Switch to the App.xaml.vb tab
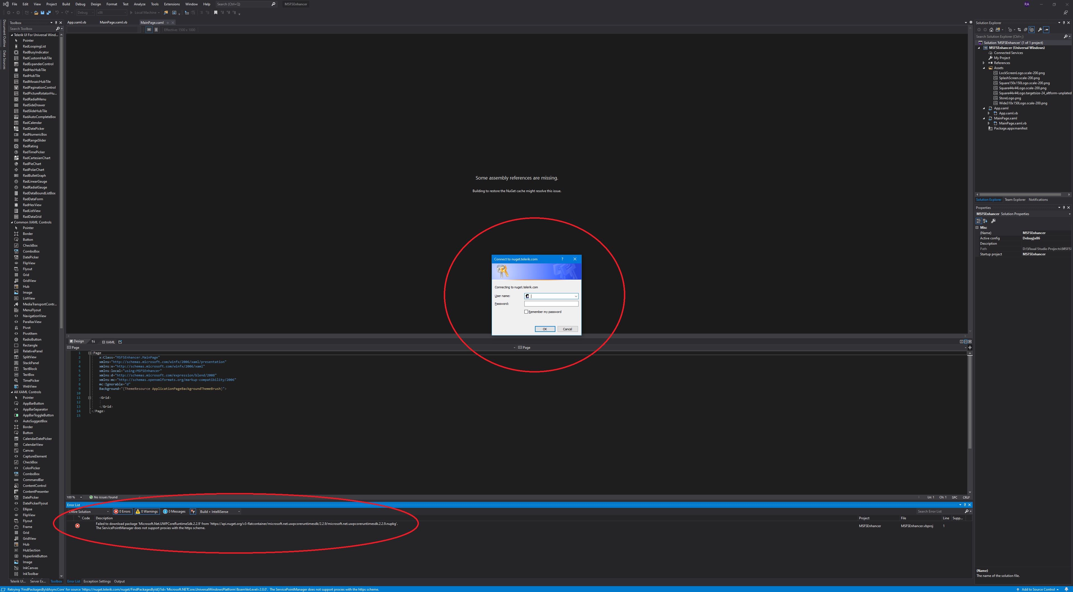Image resolution: width=1073 pixels, height=592 pixels. [77, 22]
